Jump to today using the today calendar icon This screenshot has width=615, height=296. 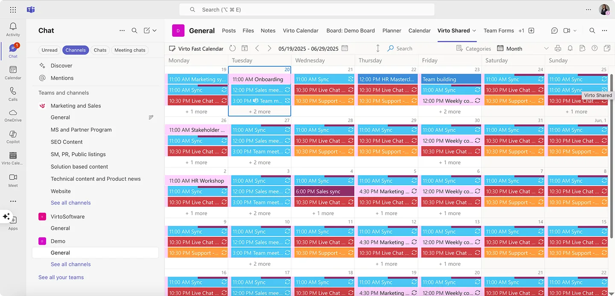tap(244, 48)
